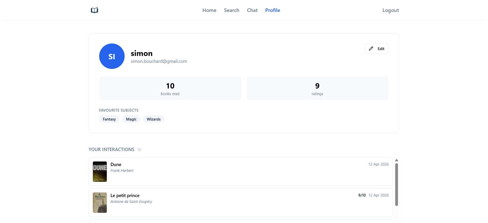Viewport: 488px width, 223px height.
Task: Click the pencil icon in Edit button
Action: (371, 49)
